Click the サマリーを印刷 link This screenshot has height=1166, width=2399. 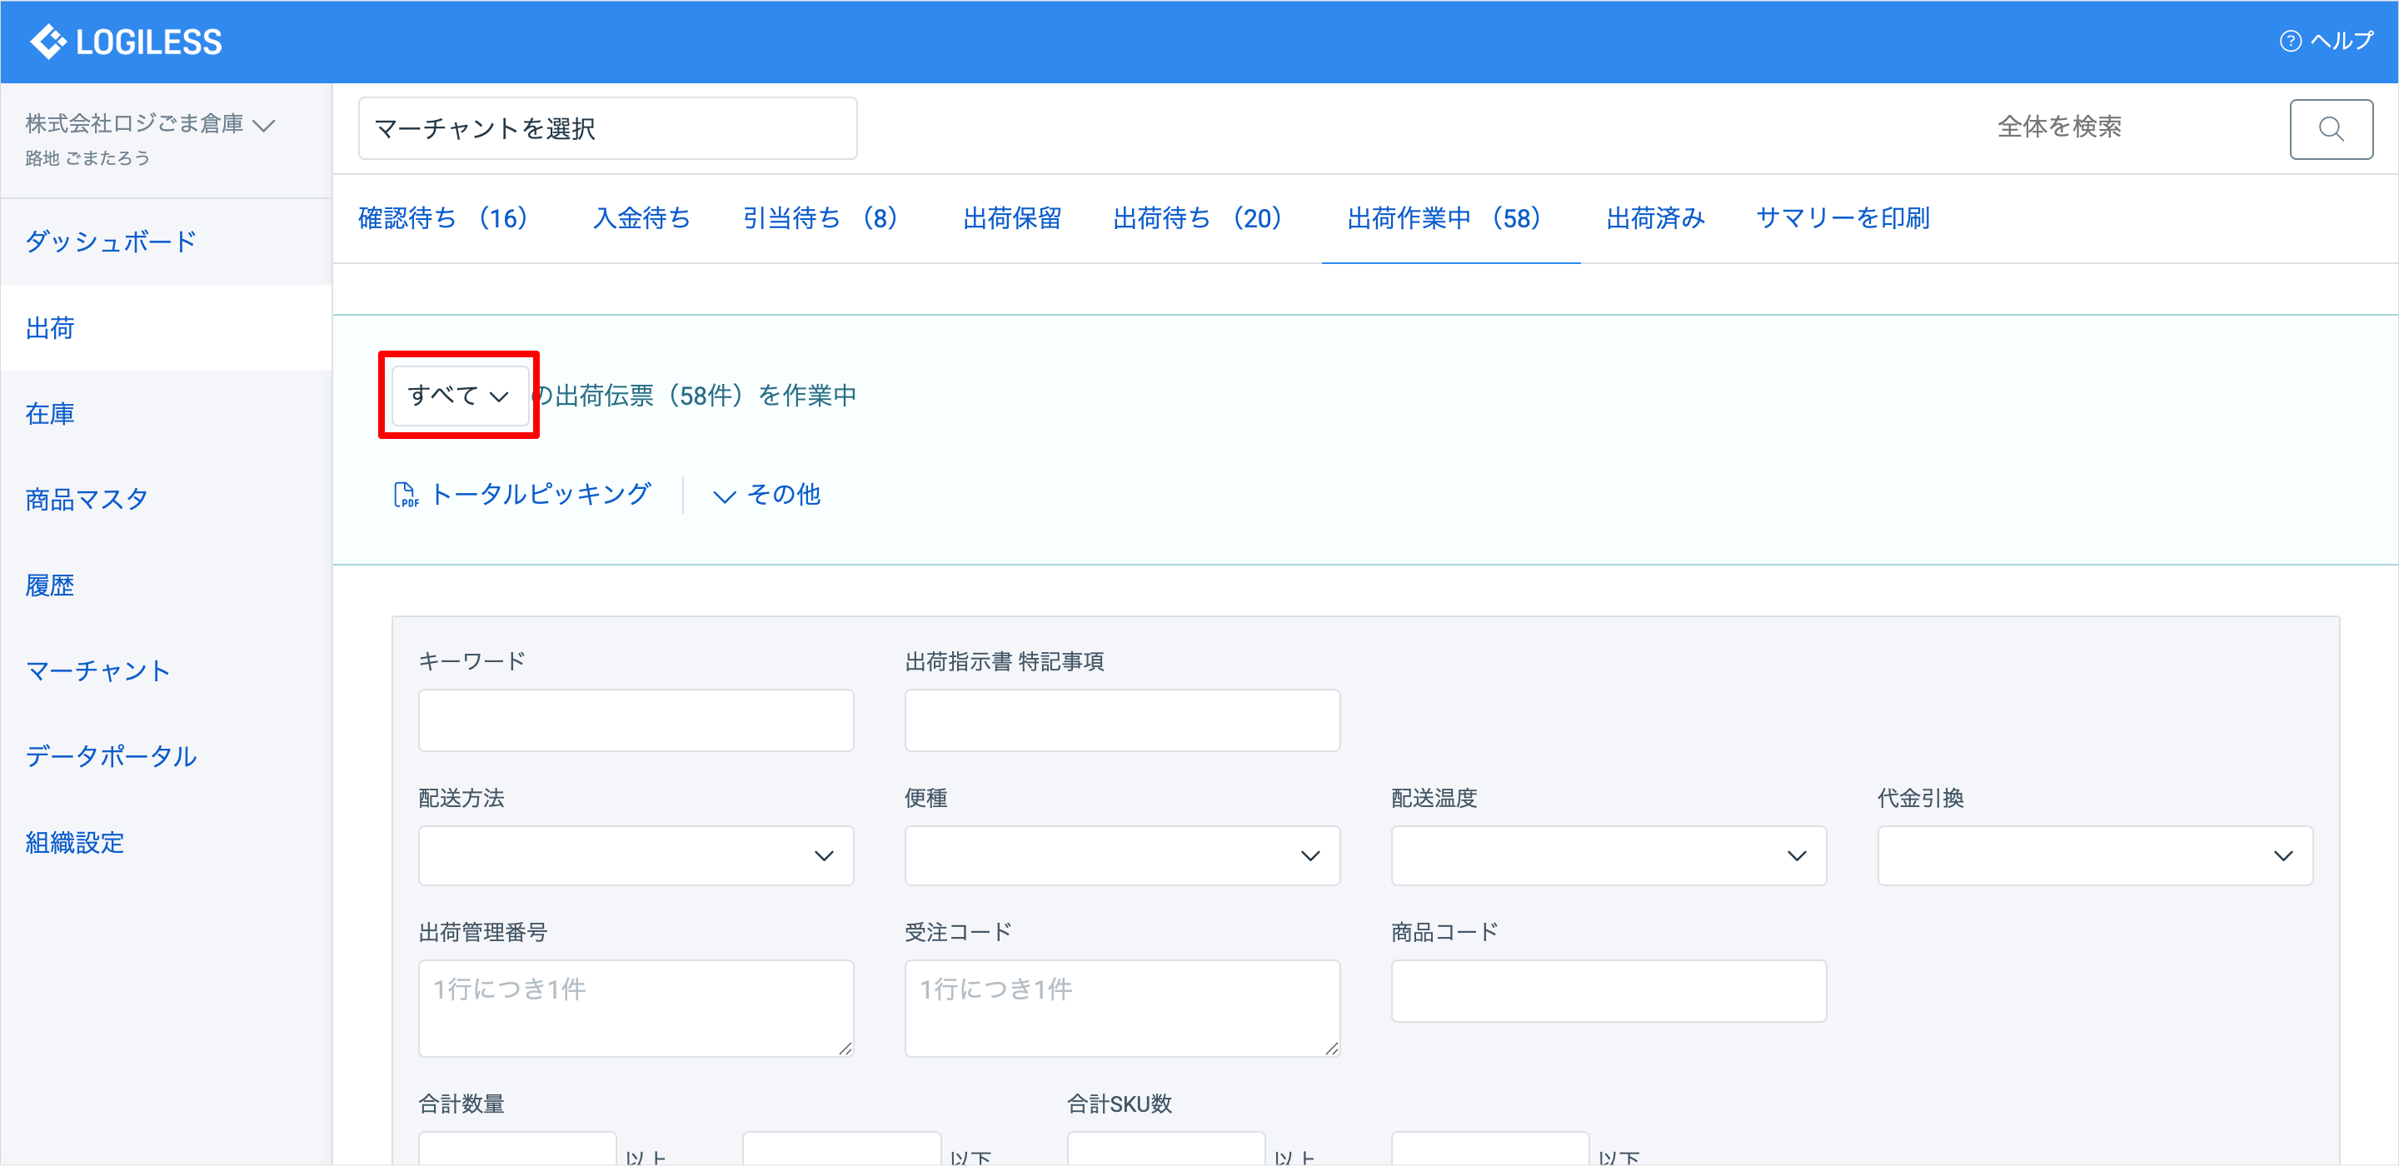[x=1842, y=218]
